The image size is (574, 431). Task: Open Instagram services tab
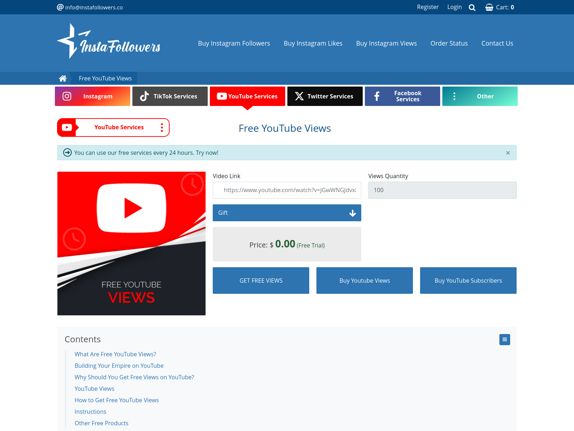tap(93, 96)
